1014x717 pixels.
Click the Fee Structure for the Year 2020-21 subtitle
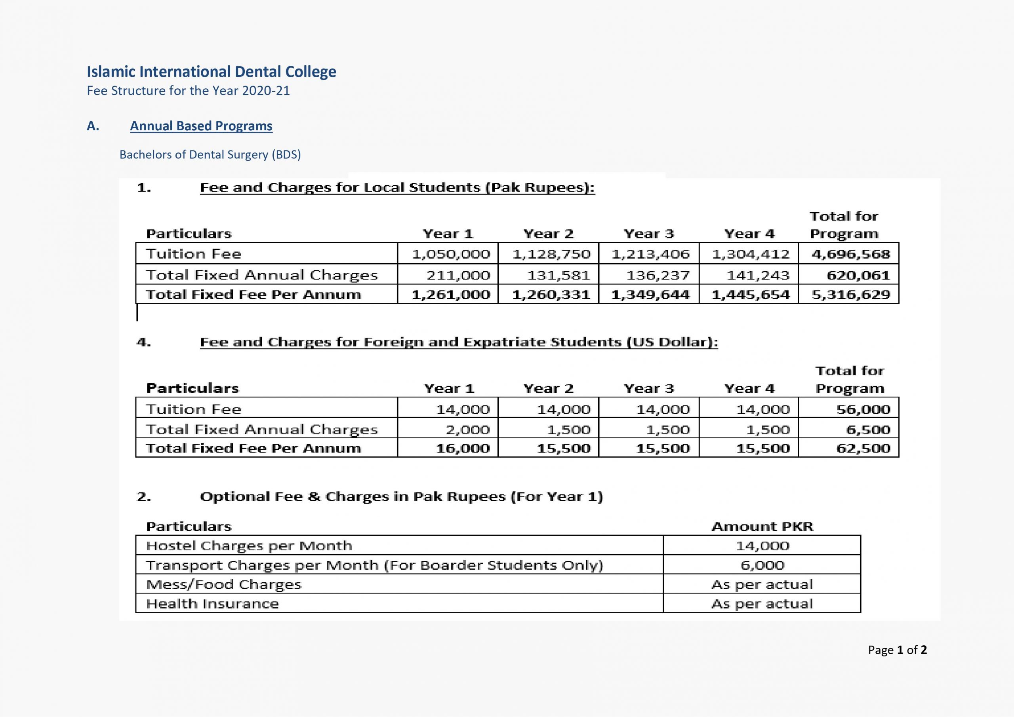point(188,91)
